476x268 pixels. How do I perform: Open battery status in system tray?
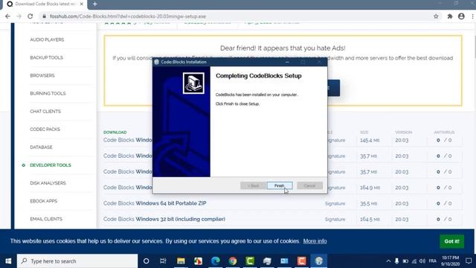tap(405, 261)
